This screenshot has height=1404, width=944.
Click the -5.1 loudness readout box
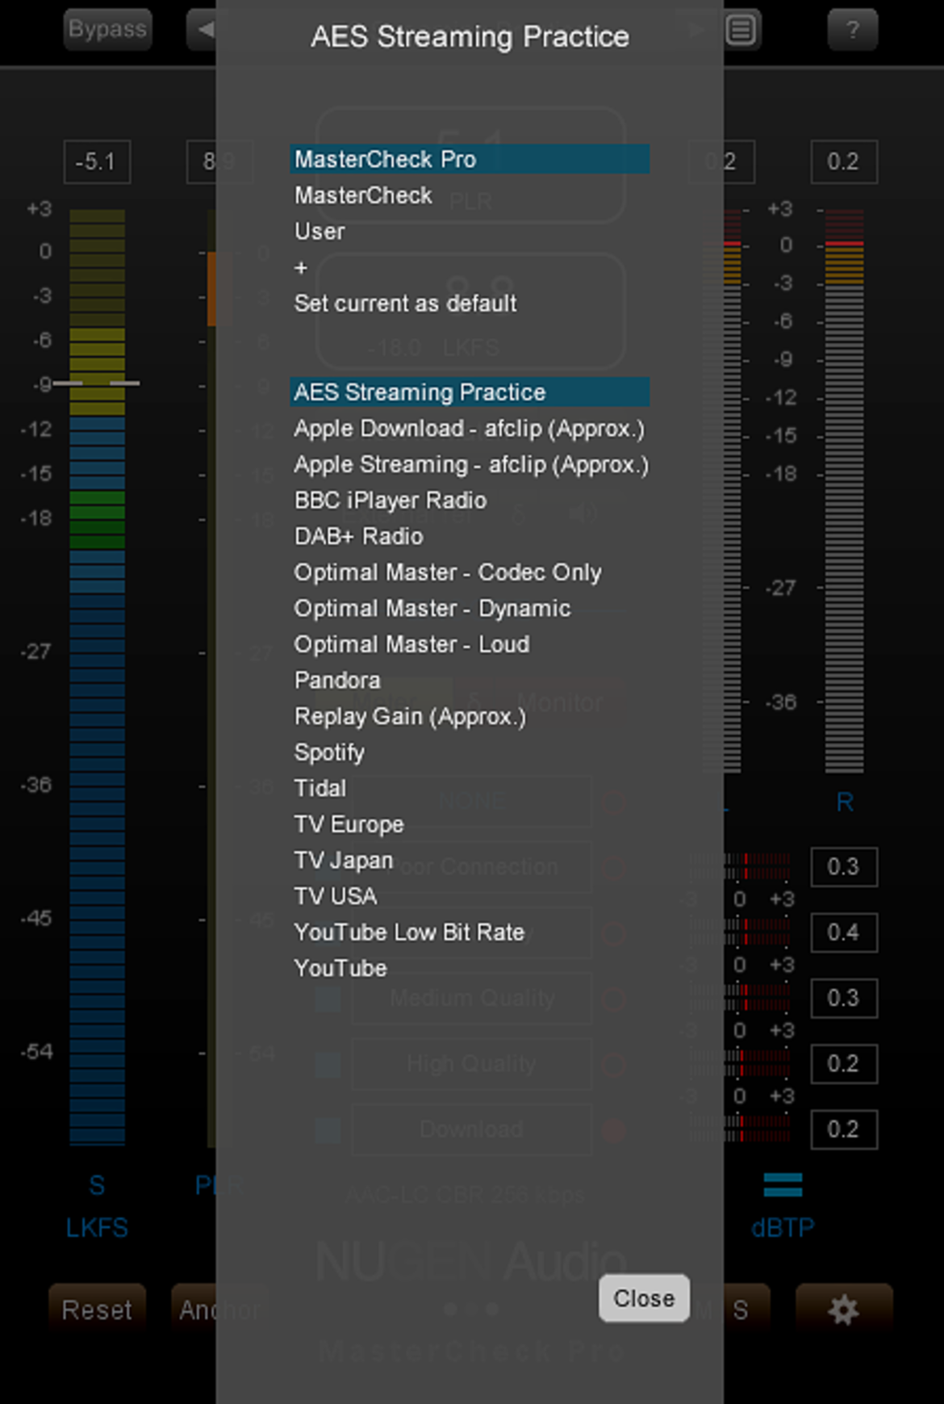tap(97, 162)
